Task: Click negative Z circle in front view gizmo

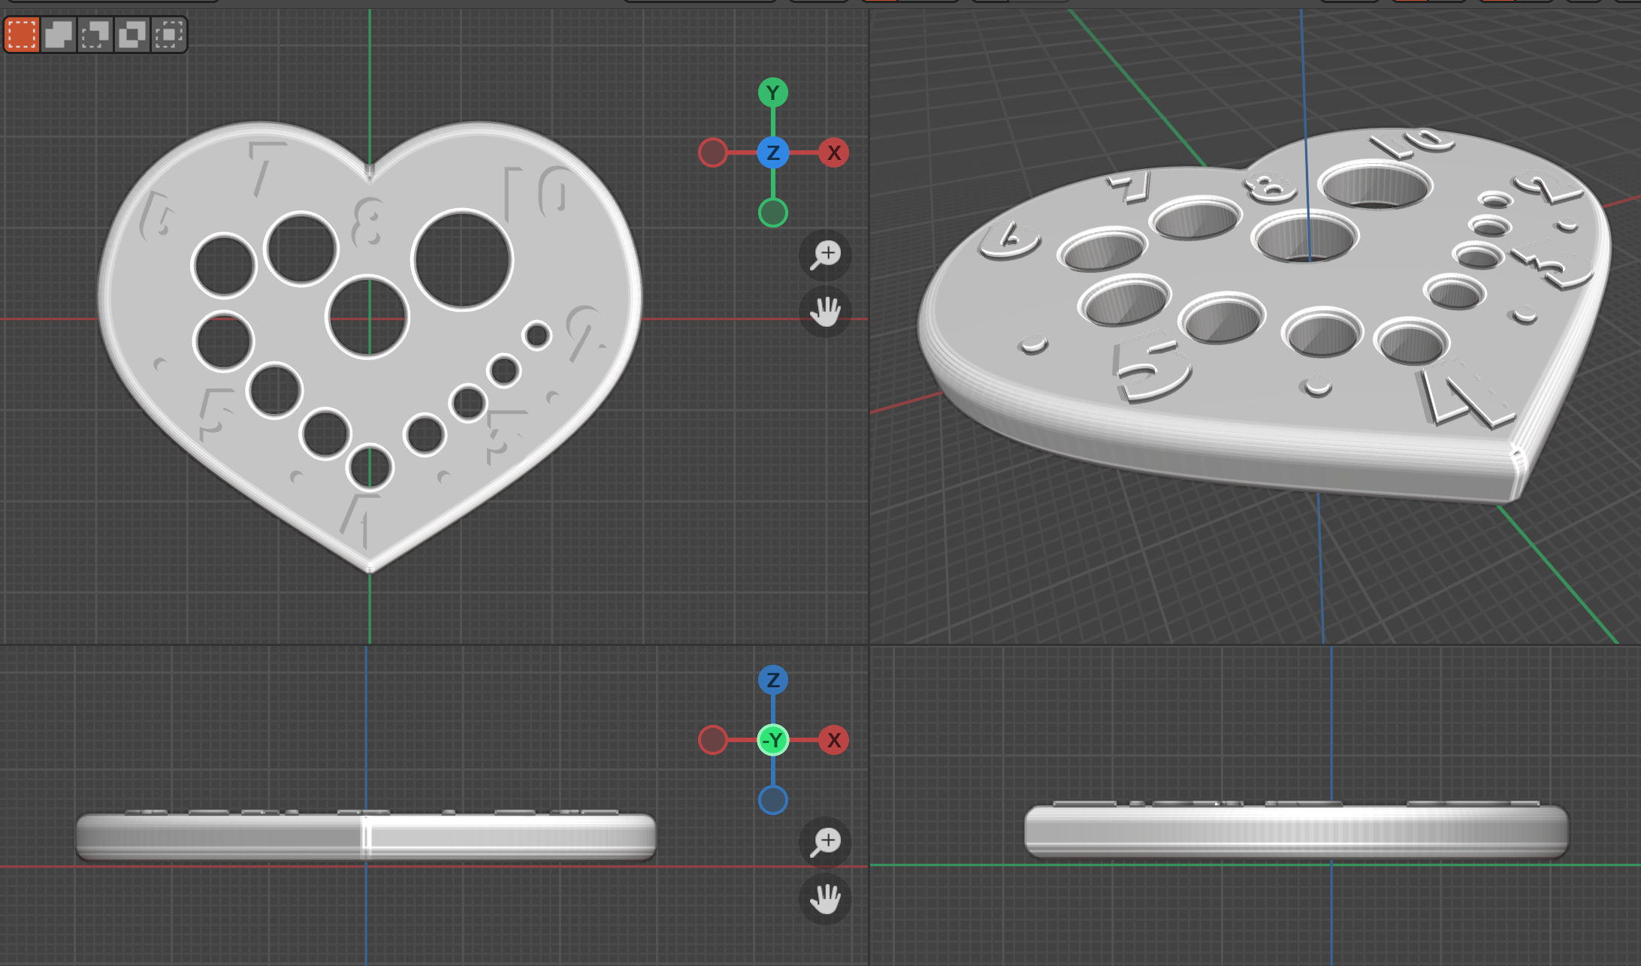Action: coord(772,801)
